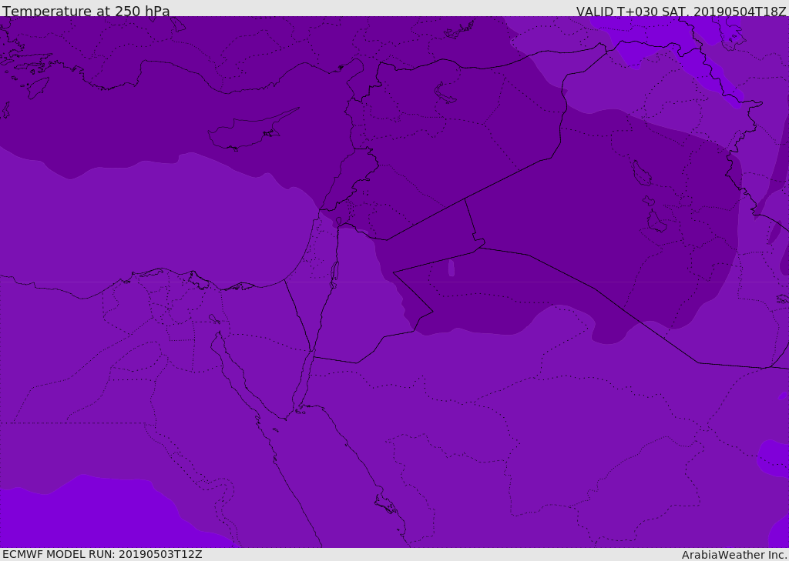Click the 'ArabiaWeather Inc.' credit text
This screenshot has width=789, height=561.
click(734, 555)
